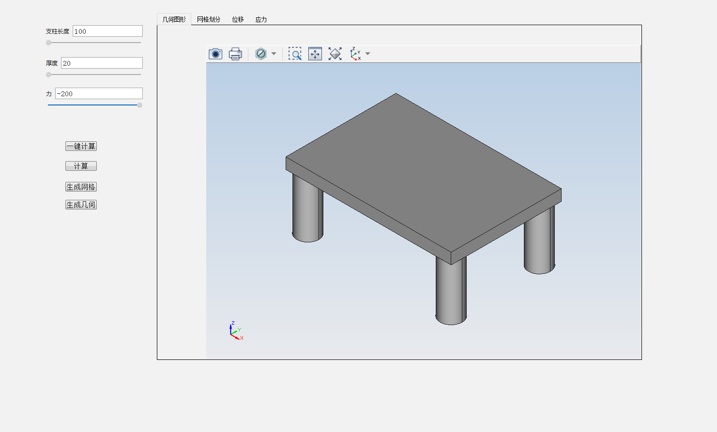Image resolution: width=717 pixels, height=432 pixels.
Task: Click the 生成几何 button
Action: pos(81,205)
